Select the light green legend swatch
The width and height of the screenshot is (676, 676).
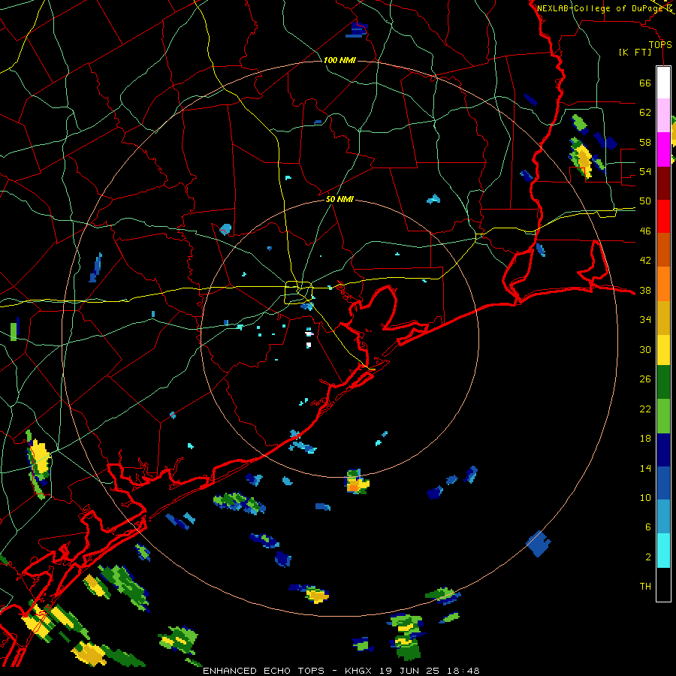[663, 416]
